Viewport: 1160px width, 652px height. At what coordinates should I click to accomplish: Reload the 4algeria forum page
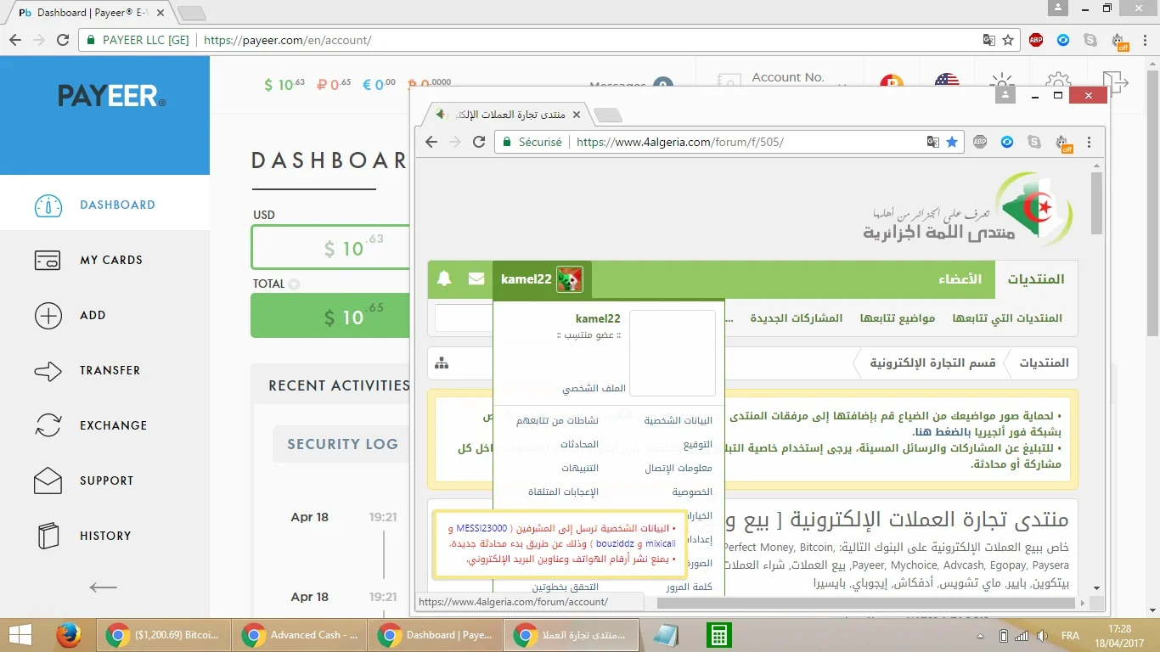[478, 143]
